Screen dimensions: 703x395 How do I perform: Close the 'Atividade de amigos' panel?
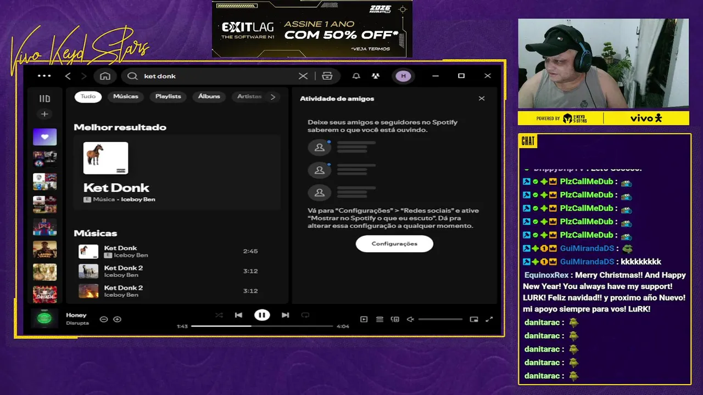click(482, 99)
